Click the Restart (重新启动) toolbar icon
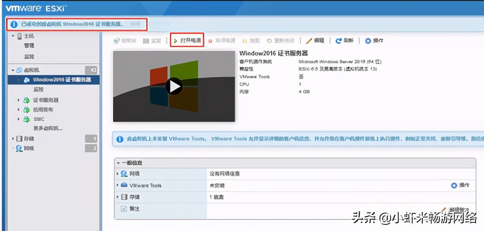Image resolution: width=484 pixels, height=231 pixels. click(269, 41)
